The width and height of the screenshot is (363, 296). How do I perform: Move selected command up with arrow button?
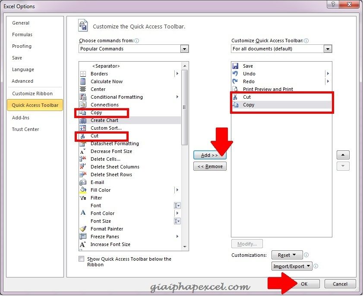[x=343, y=155]
